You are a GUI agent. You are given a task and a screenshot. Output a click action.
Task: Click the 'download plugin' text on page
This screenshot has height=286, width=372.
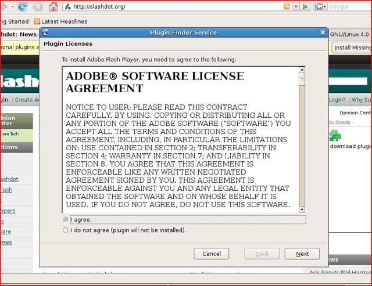click(x=350, y=146)
